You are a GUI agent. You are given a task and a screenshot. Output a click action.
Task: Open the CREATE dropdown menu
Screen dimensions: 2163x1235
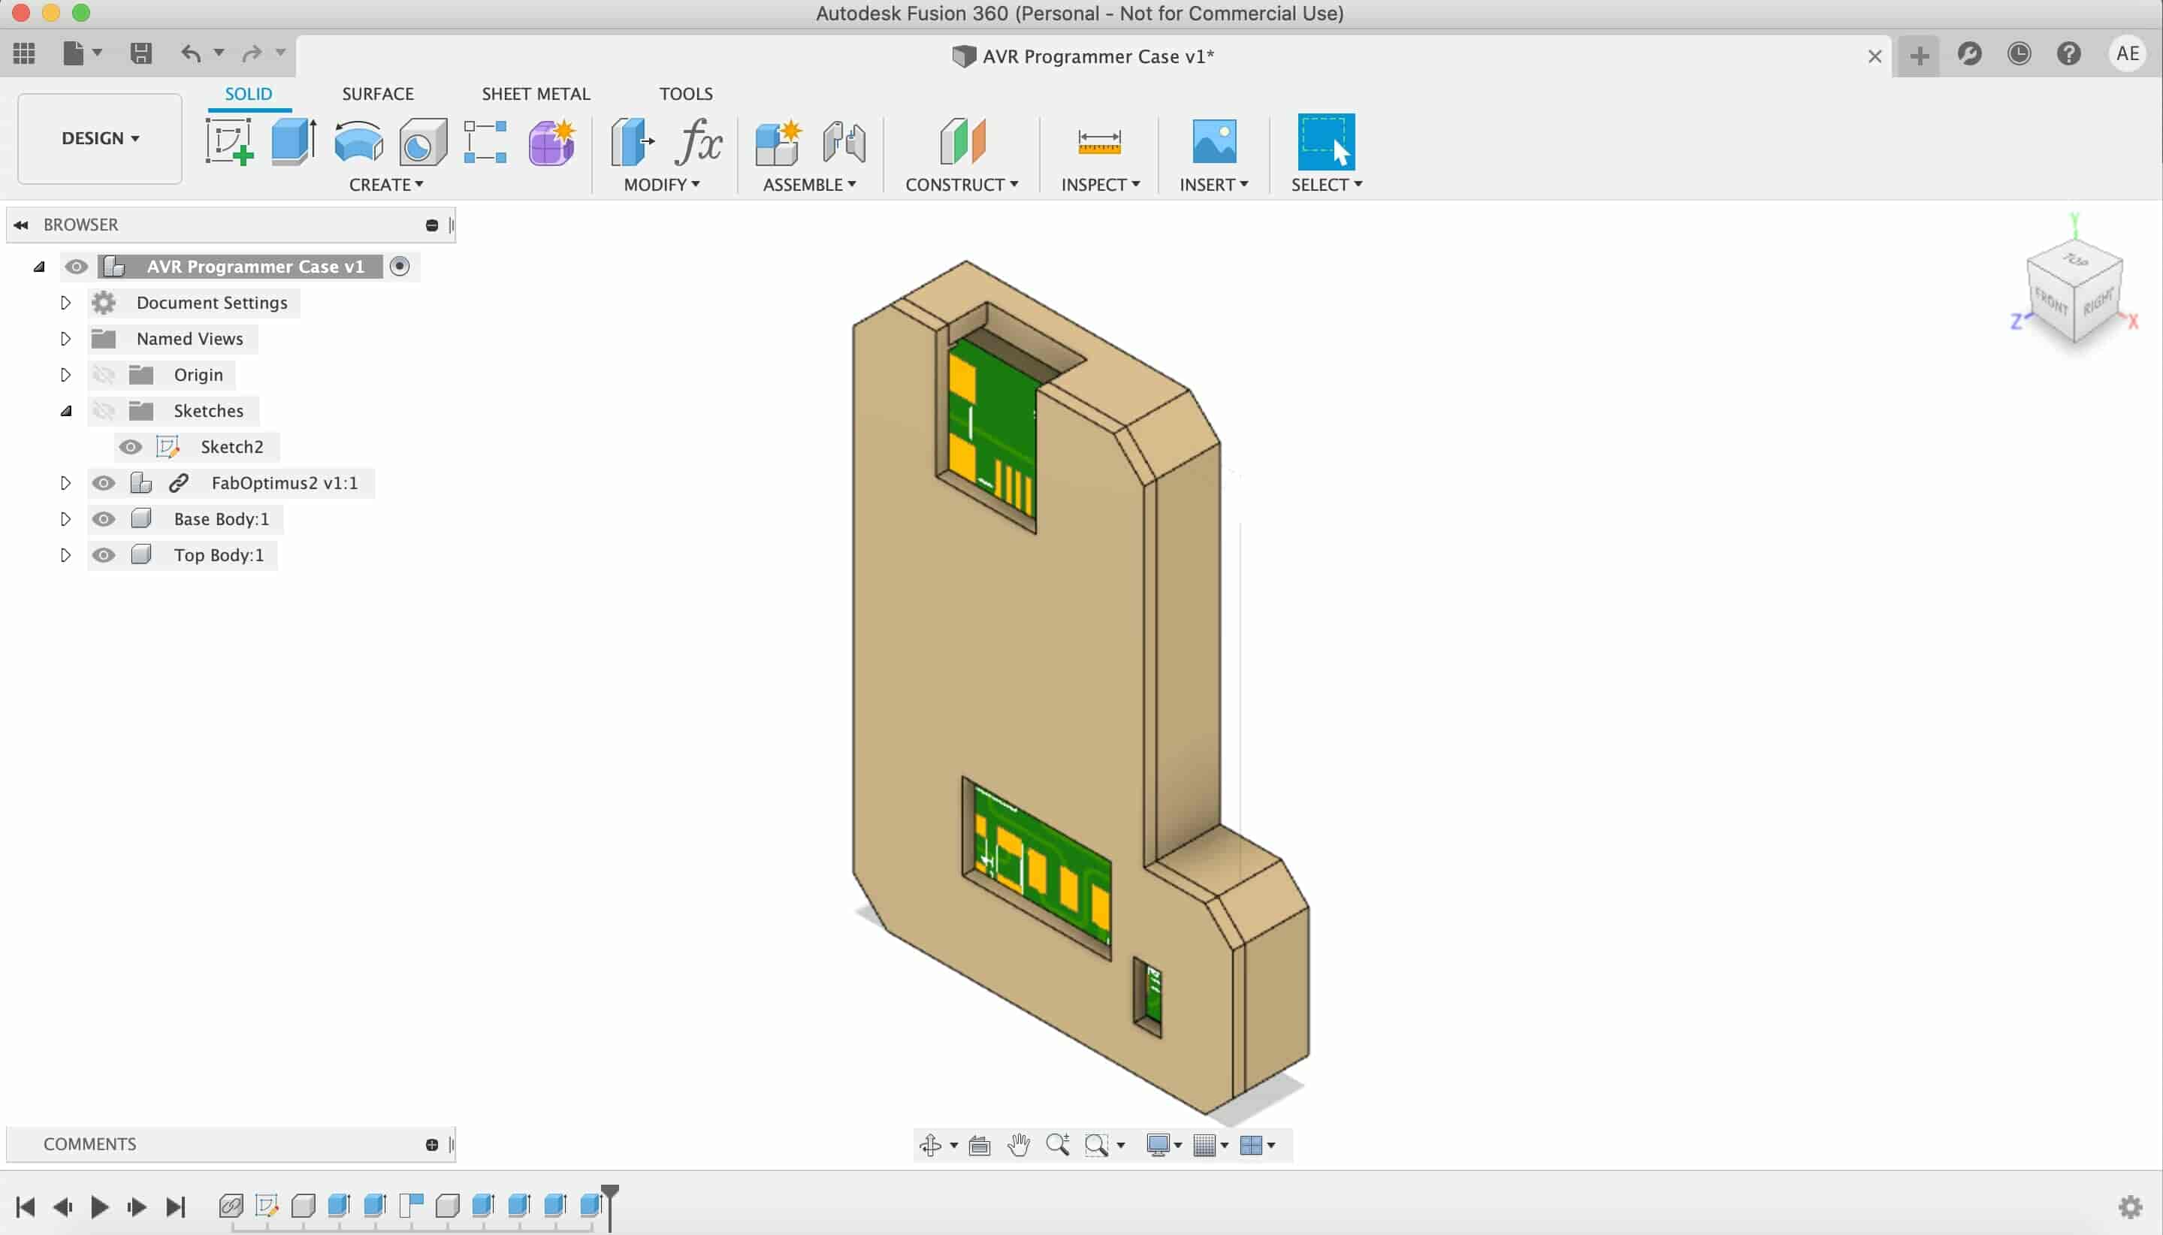point(386,184)
